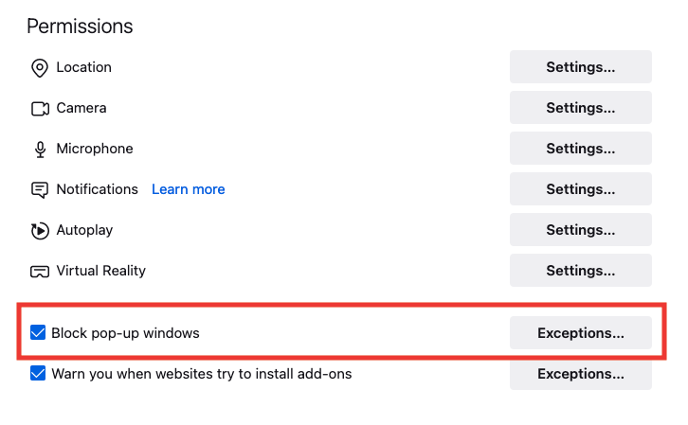Open Camera permission Settings
Image resolution: width=688 pixels, height=425 pixels.
pos(580,108)
